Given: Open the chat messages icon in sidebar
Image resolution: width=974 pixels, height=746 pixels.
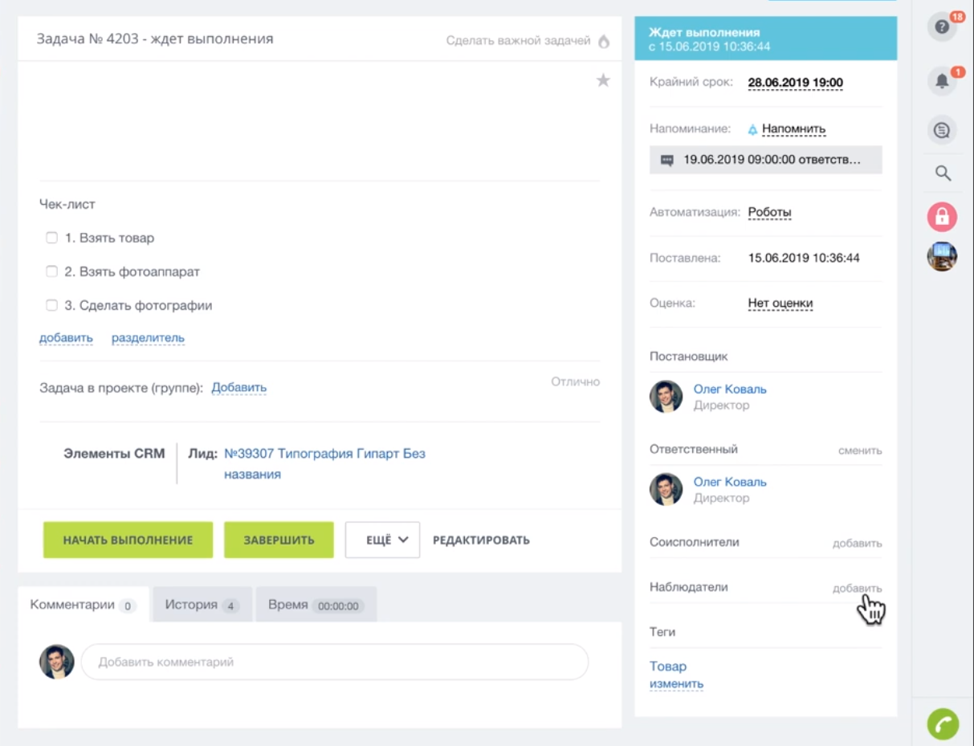Looking at the screenshot, I should [x=943, y=129].
